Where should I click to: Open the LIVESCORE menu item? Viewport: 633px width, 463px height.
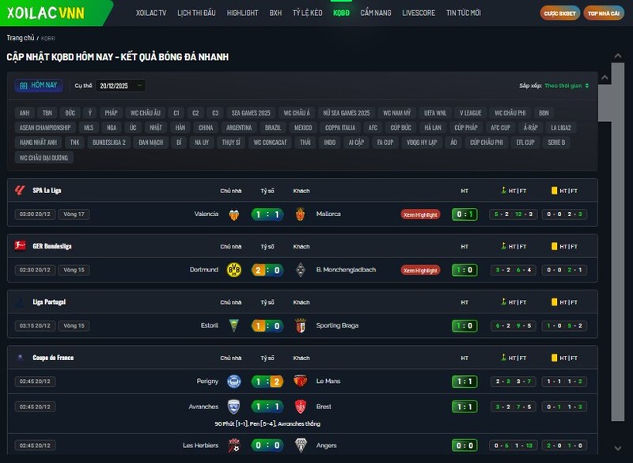(418, 13)
